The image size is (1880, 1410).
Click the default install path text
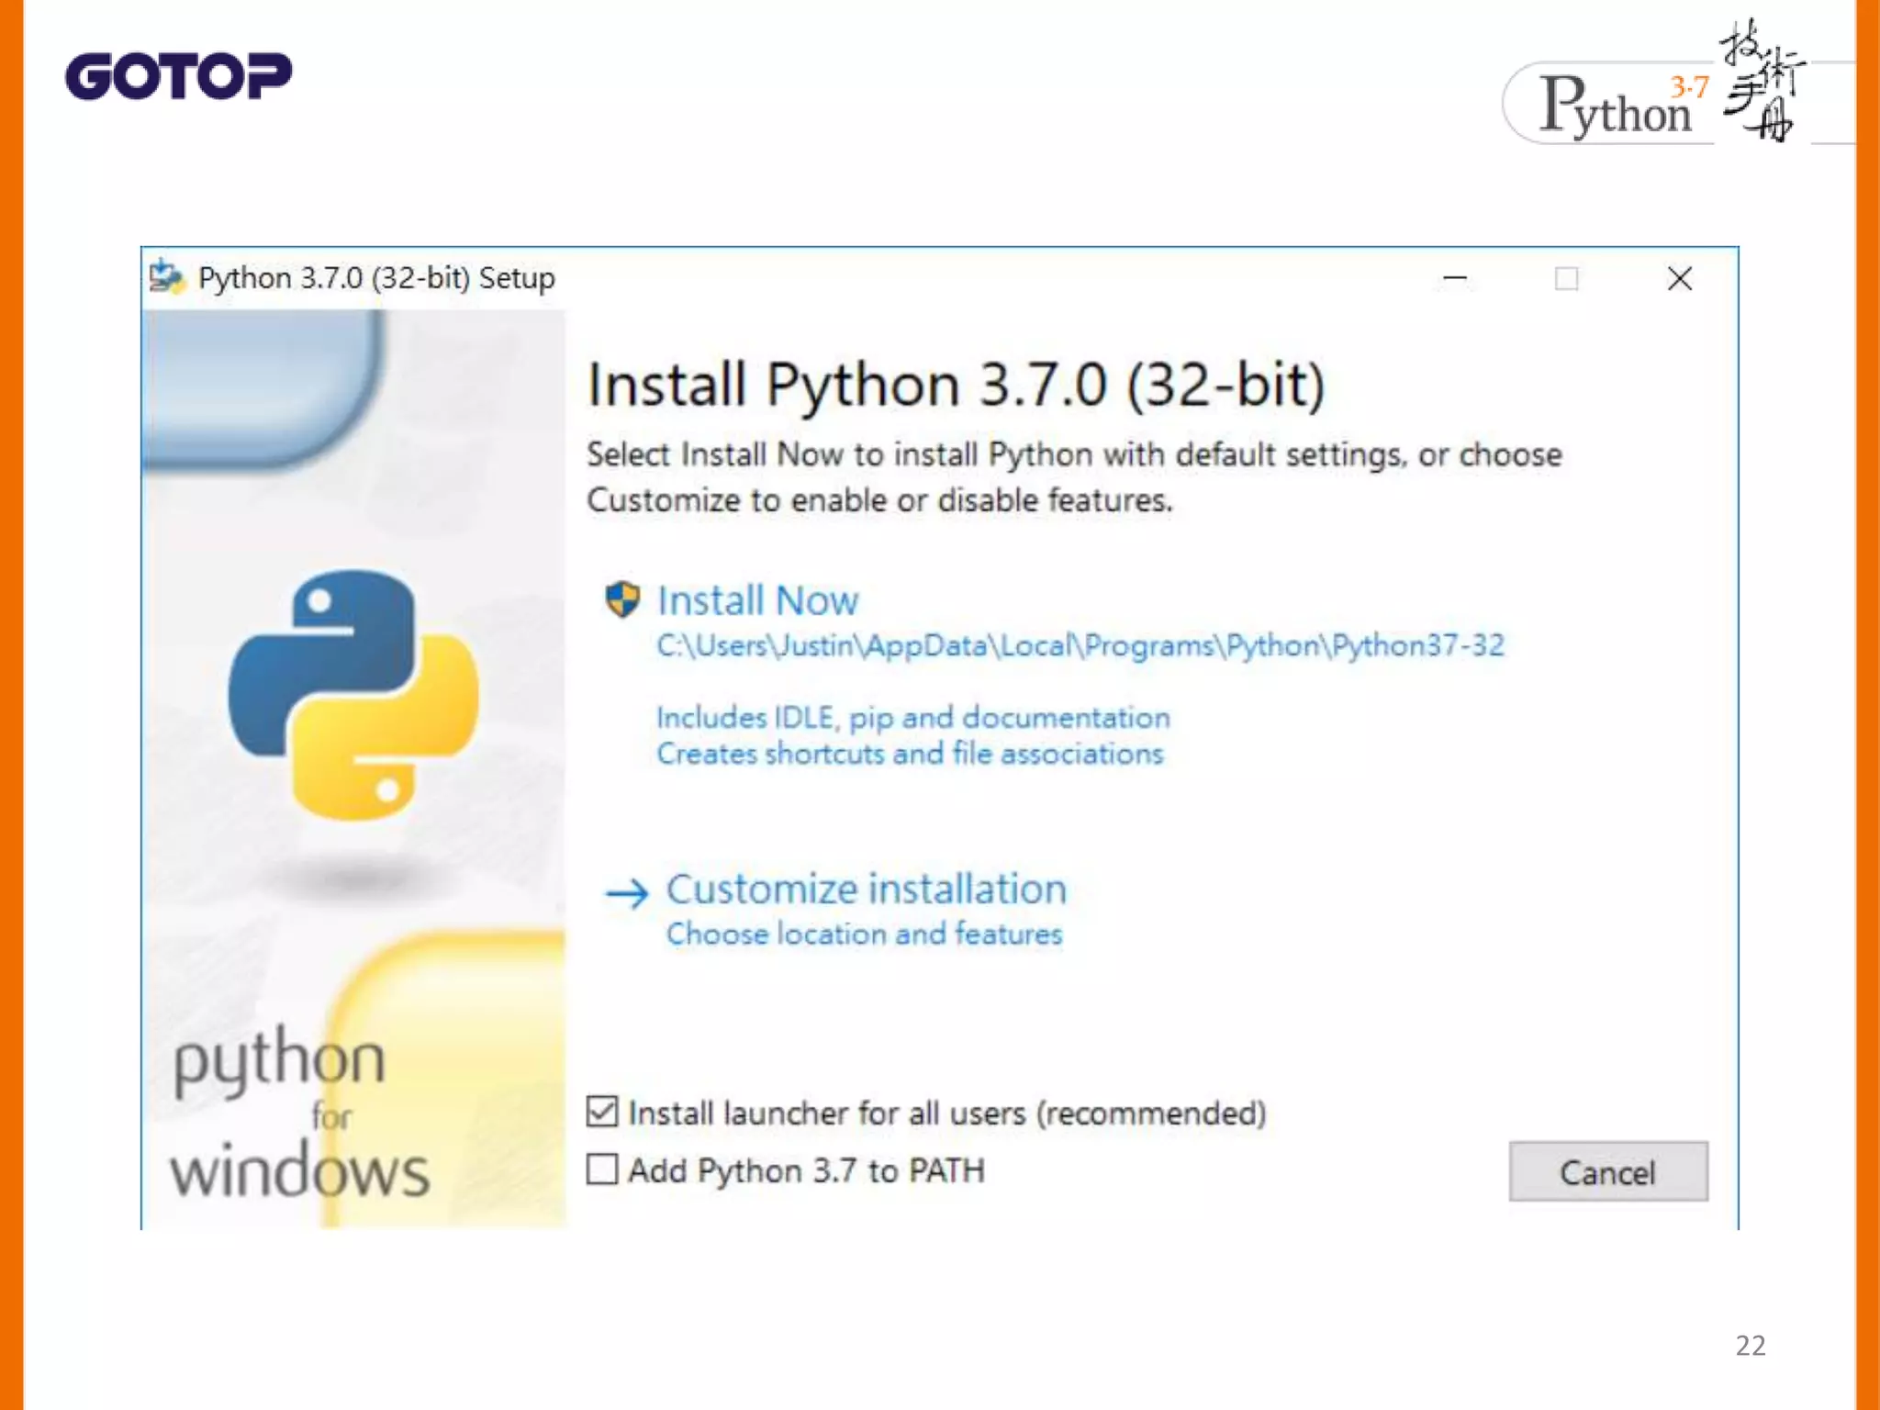point(1080,645)
